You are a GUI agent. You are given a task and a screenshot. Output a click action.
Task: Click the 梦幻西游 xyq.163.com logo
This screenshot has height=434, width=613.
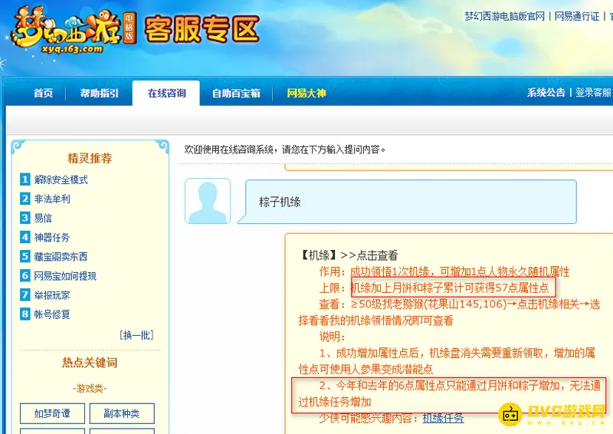(x=73, y=31)
